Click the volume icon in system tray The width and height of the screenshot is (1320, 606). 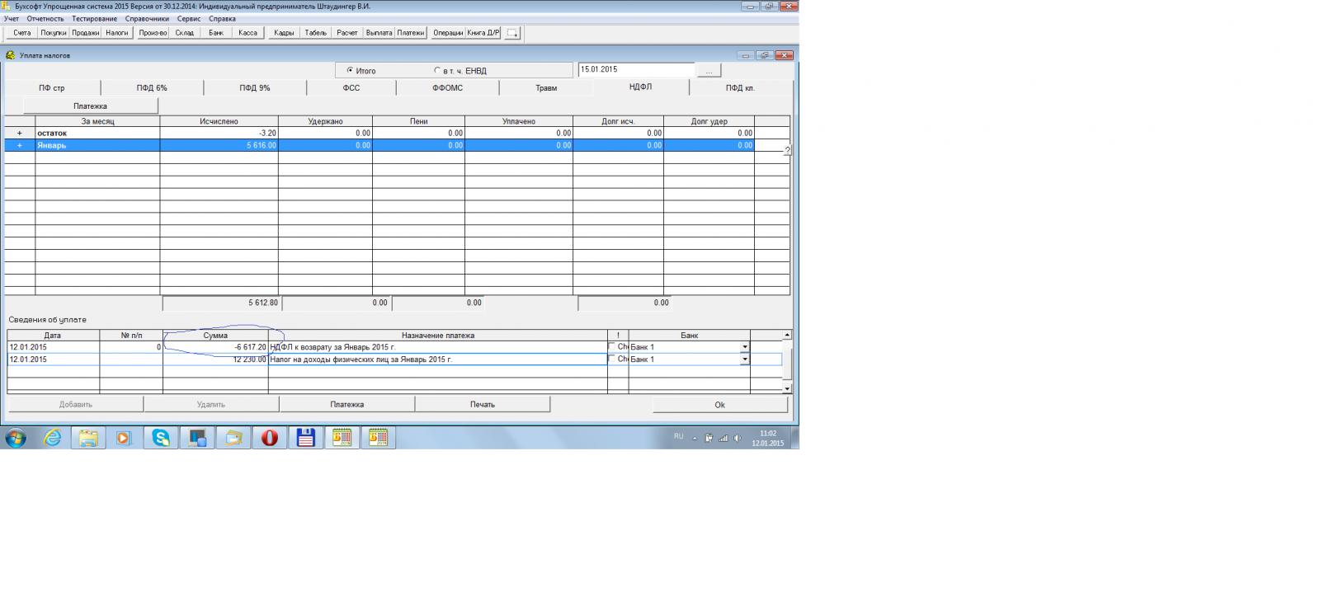tap(737, 438)
